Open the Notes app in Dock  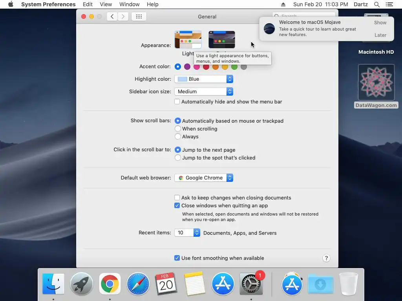click(195, 284)
